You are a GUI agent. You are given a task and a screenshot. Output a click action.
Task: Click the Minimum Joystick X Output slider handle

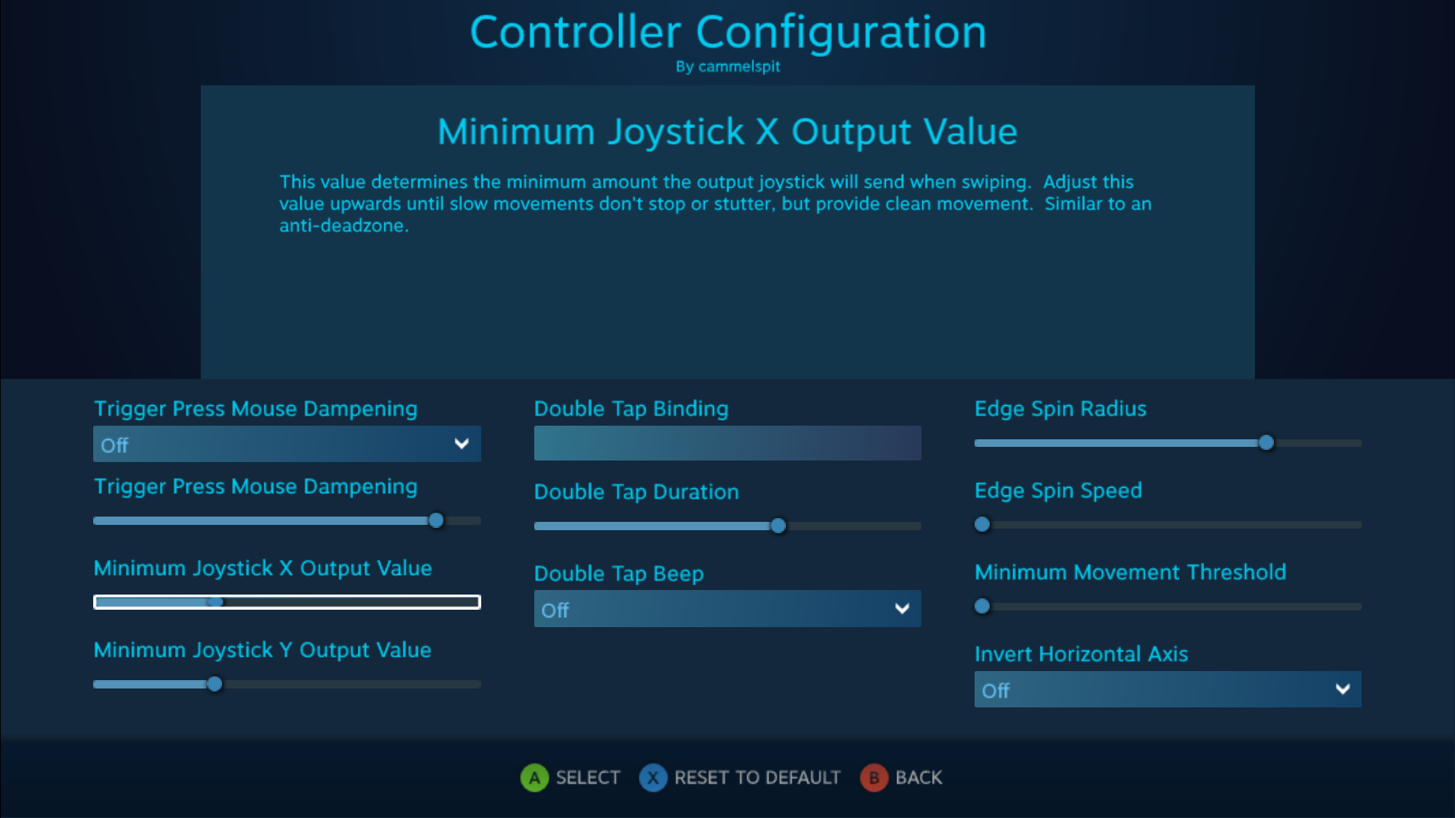(216, 602)
